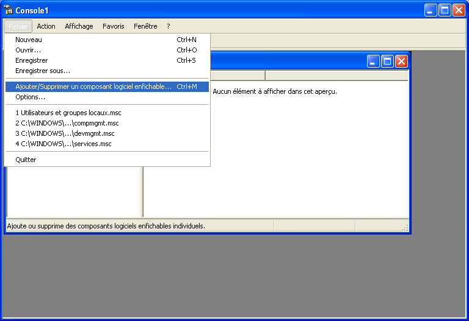Select Ouvrir... menu entry
Screen dimensions: 469x321
click(107, 50)
